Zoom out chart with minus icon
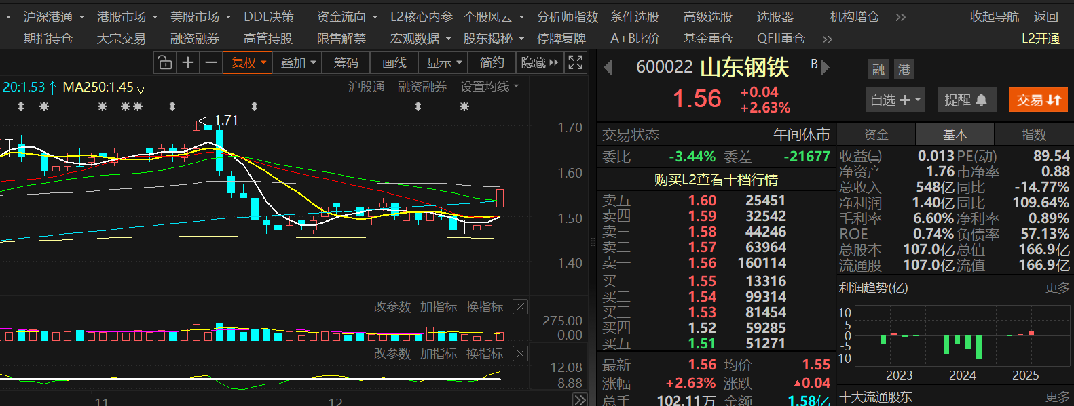 [211, 63]
